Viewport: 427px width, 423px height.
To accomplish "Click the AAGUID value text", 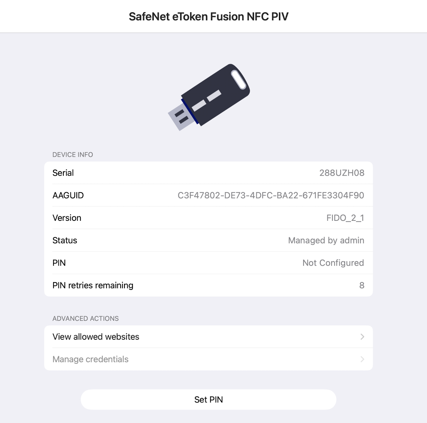I will point(271,196).
